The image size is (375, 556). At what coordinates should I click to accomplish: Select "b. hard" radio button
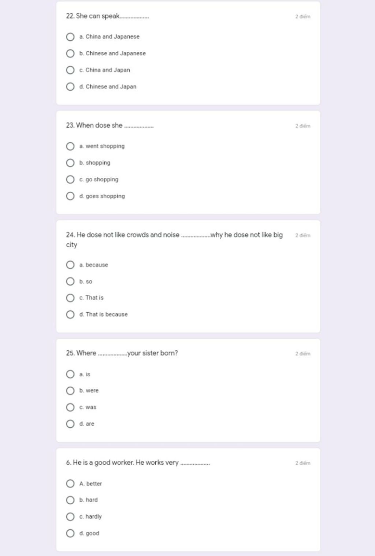(x=70, y=500)
